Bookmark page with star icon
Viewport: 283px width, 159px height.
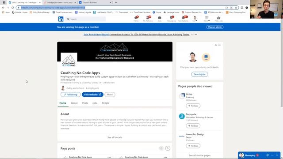[x=236, y=8]
